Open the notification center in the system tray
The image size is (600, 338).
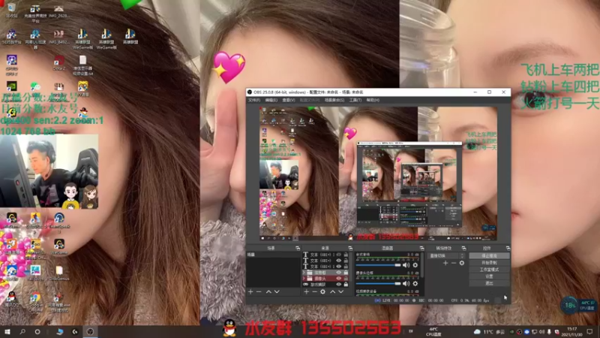pyautogui.click(x=589, y=331)
